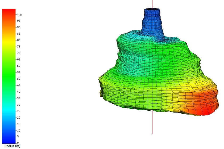This screenshot has width=224, height=149.
Task: Select the 50 tick label on the legend
Action: 19,79
